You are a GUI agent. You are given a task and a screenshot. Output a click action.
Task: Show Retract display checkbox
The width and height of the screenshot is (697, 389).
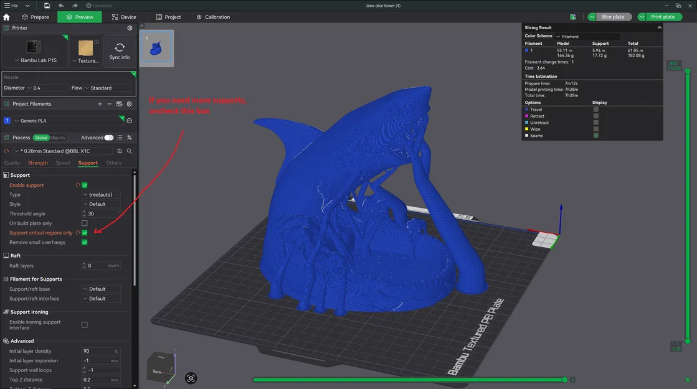pyautogui.click(x=595, y=116)
